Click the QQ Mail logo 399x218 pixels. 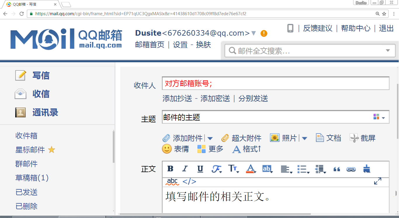tap(66, 39)
